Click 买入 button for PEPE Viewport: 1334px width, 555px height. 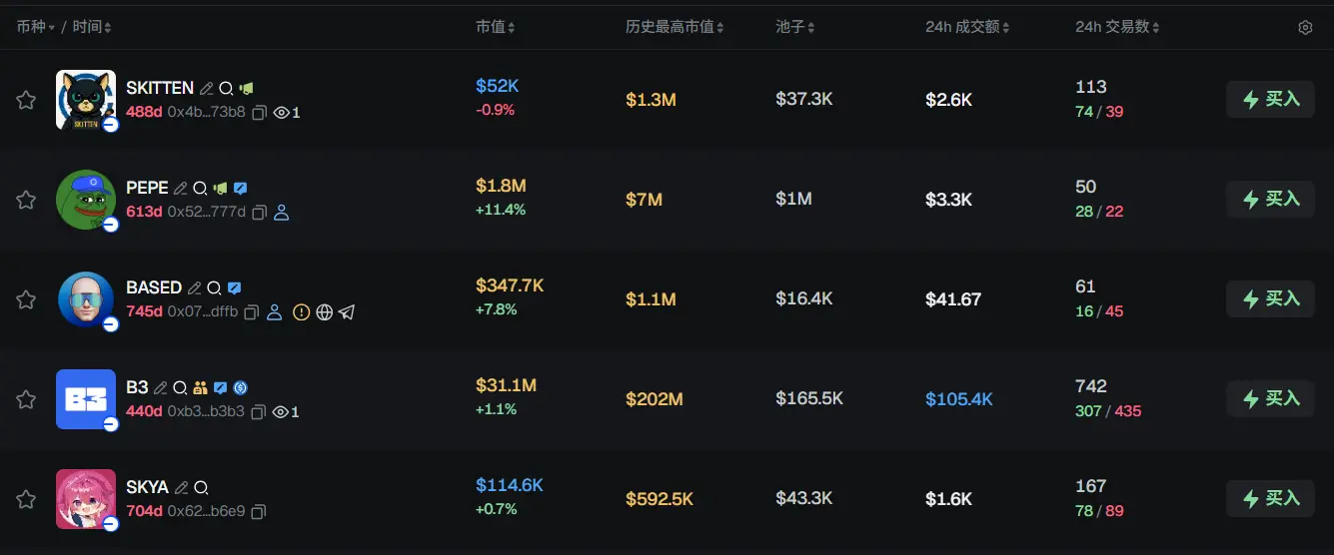point(1270,200)
